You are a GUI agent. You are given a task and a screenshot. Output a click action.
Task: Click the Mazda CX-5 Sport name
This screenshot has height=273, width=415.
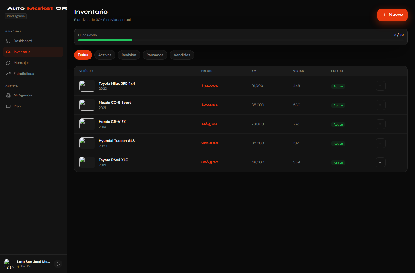pyautogui.click(x=115, y=103)
